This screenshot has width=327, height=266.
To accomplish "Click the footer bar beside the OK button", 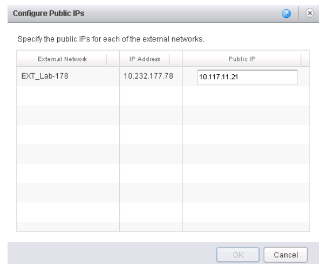I will (x=112, y=253).
